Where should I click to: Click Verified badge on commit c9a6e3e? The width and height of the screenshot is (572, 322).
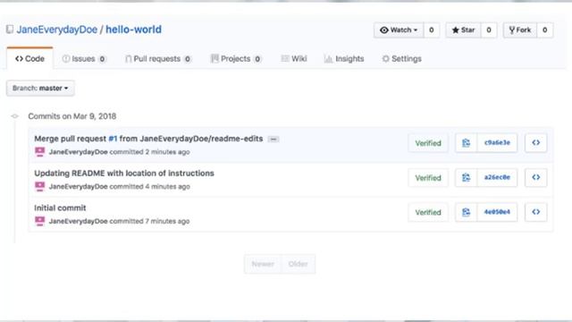[x=428, y=143]
